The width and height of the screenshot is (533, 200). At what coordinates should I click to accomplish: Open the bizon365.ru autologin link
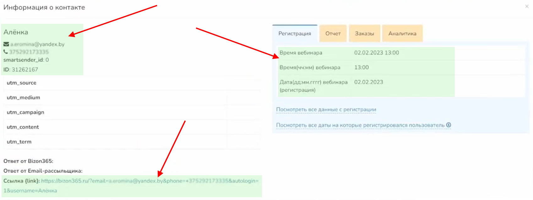(150, 181)
